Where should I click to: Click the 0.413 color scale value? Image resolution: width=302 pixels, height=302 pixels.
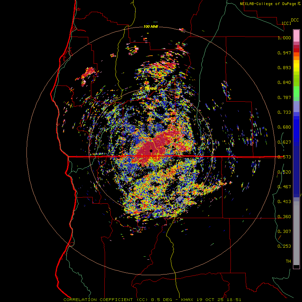[284, 202]
